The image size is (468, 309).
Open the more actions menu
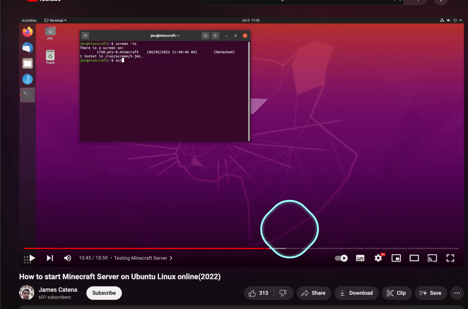click(x=457, y=293)
